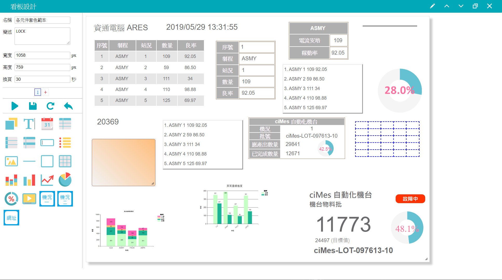Click the 製程 detail field ASMY
This screenshot has height=280, width=502.
257,59
